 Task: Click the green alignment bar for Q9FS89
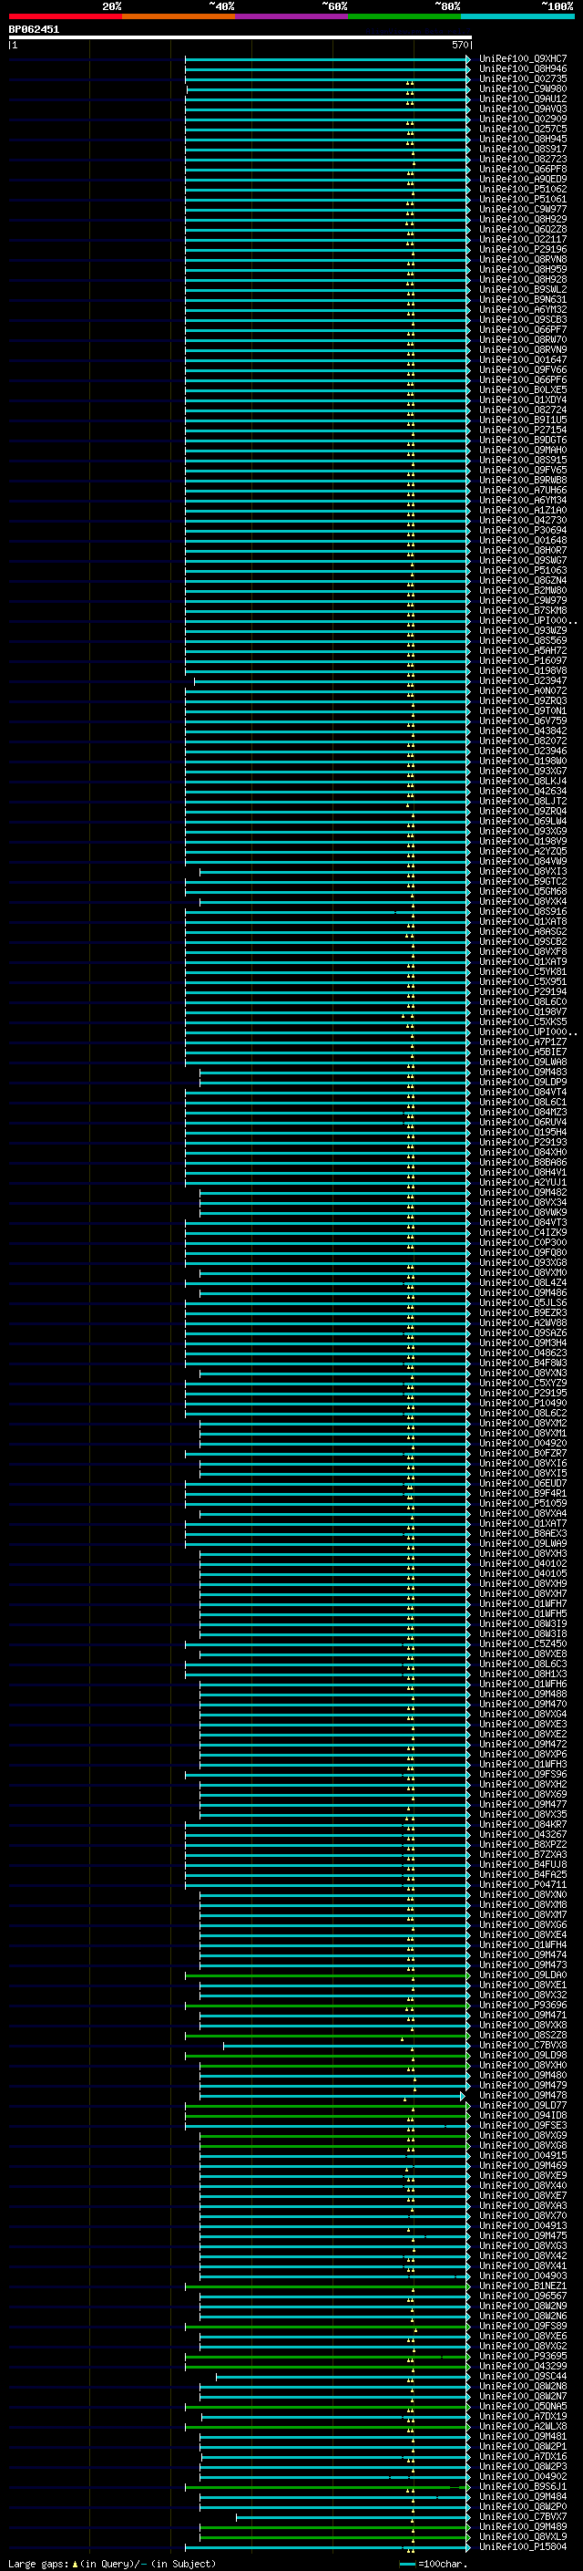[x=328, y=2327]
